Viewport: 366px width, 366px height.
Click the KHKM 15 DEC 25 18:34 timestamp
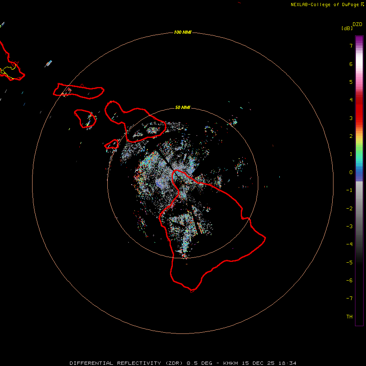click(260, 363)
